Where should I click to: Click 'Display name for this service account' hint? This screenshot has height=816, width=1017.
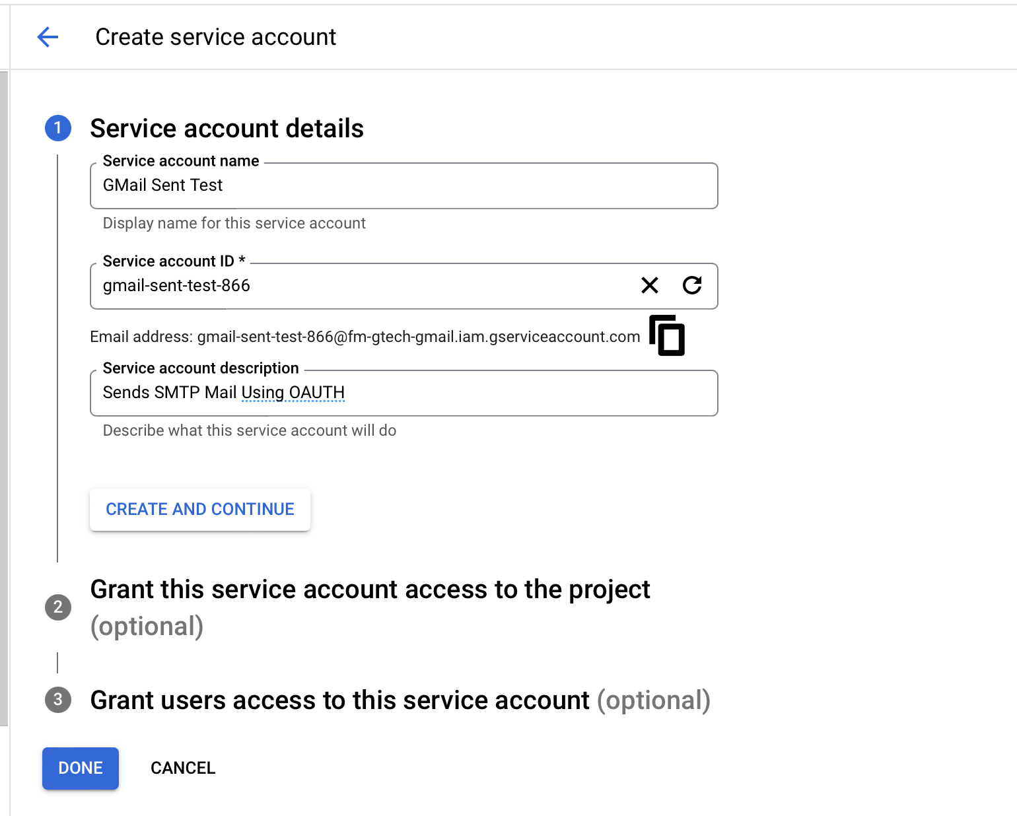click(x=234, y=223)
